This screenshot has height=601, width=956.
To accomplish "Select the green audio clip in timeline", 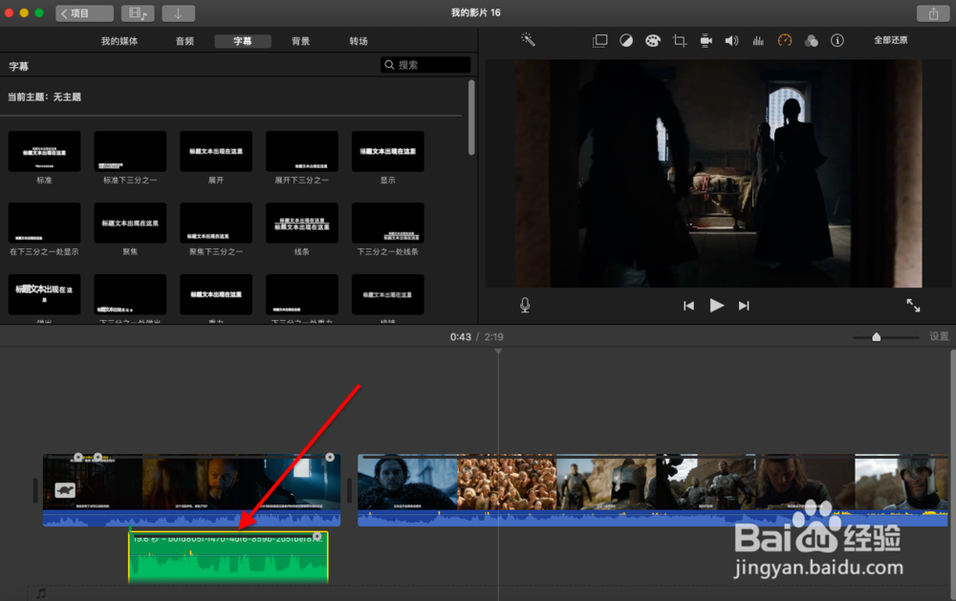I will click(x=228, y=560).
